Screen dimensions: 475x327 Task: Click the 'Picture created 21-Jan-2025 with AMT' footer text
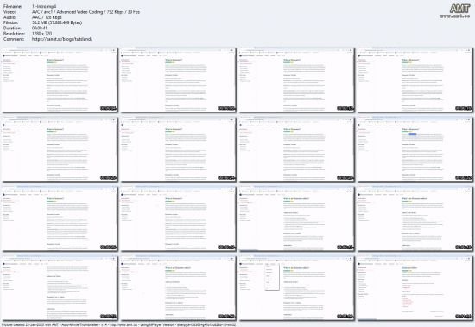click(118, 324)
